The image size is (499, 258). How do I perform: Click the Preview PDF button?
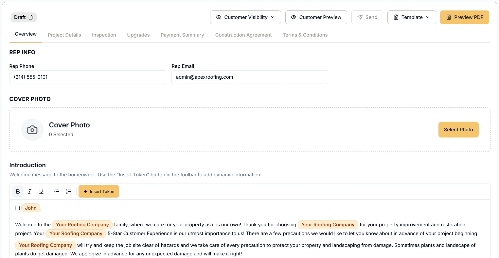[x=465, y=17]
